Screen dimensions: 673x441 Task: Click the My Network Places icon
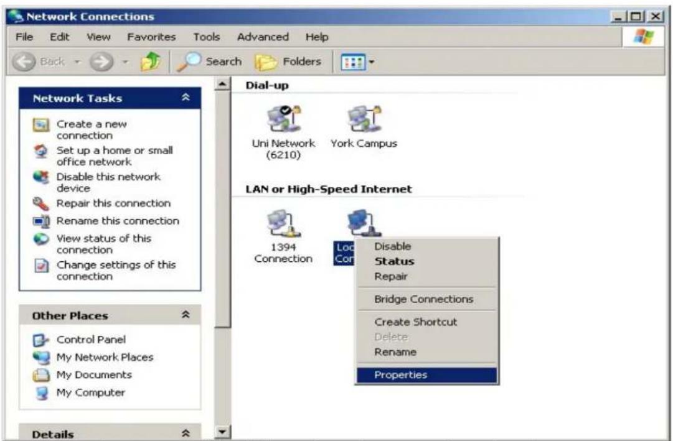click(41, 358)
